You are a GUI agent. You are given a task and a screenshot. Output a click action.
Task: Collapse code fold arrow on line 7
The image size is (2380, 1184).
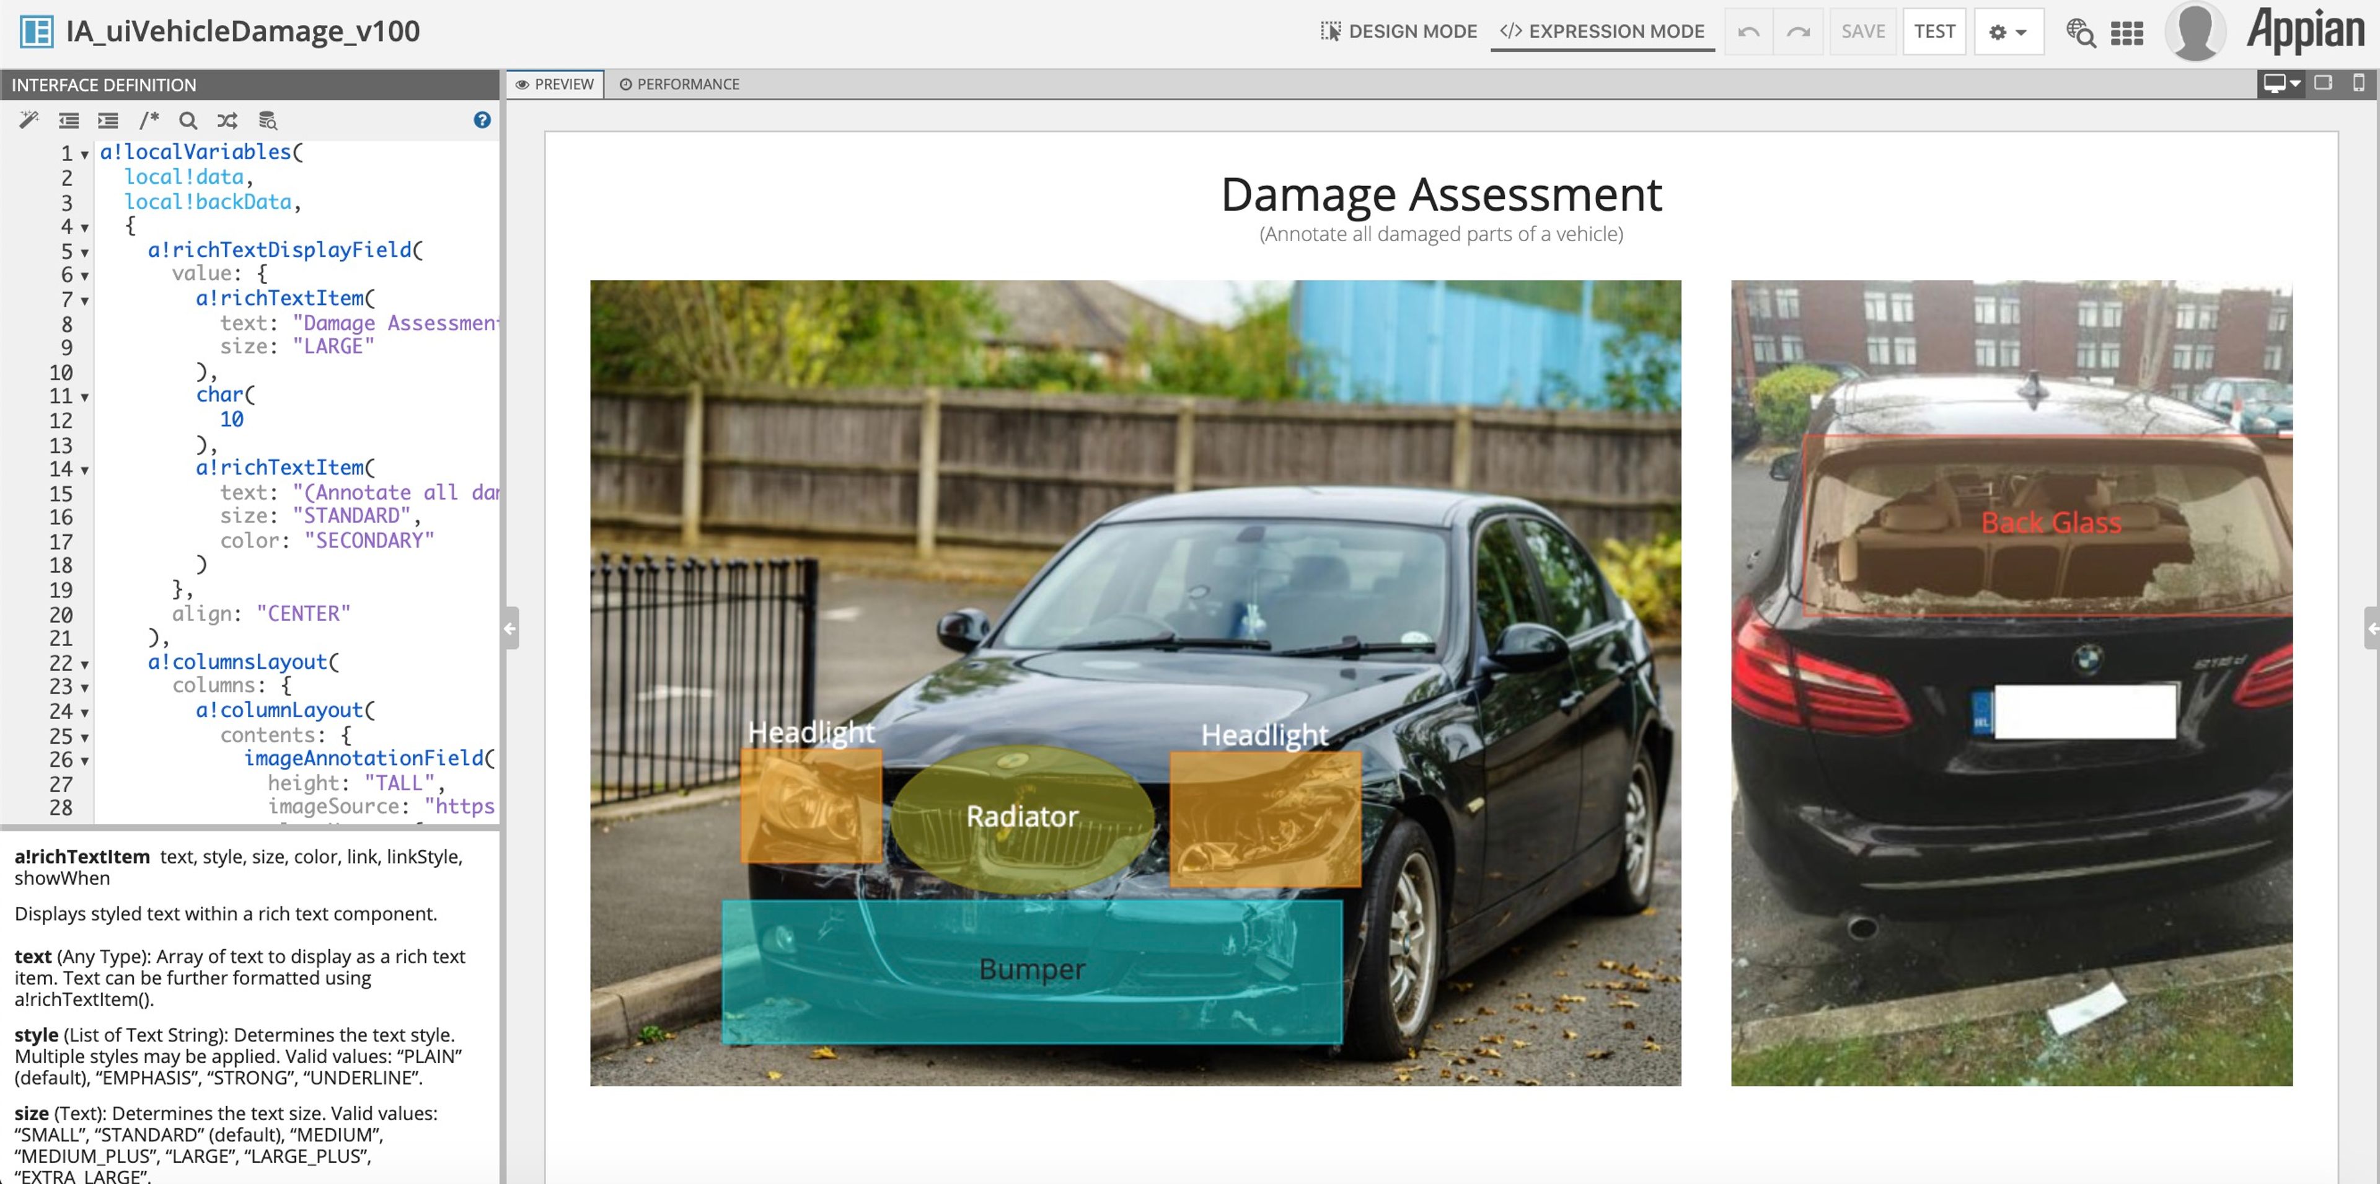(85, 301)
